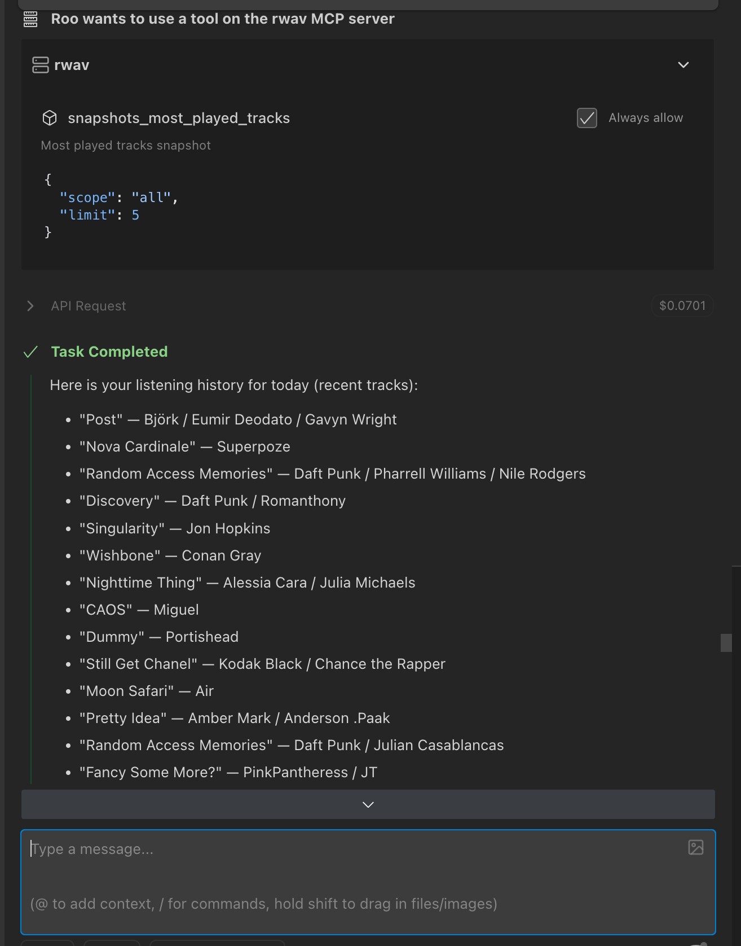The height and width of the screenshot is (946, 741).
Task: Click the Task Completed heading
Action: click(109, 352)
